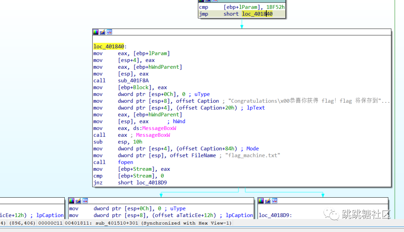Click the status bar offset '00000C11'
Image resolution: width=404 pixels, height=232 pixels.
[50, 223]
